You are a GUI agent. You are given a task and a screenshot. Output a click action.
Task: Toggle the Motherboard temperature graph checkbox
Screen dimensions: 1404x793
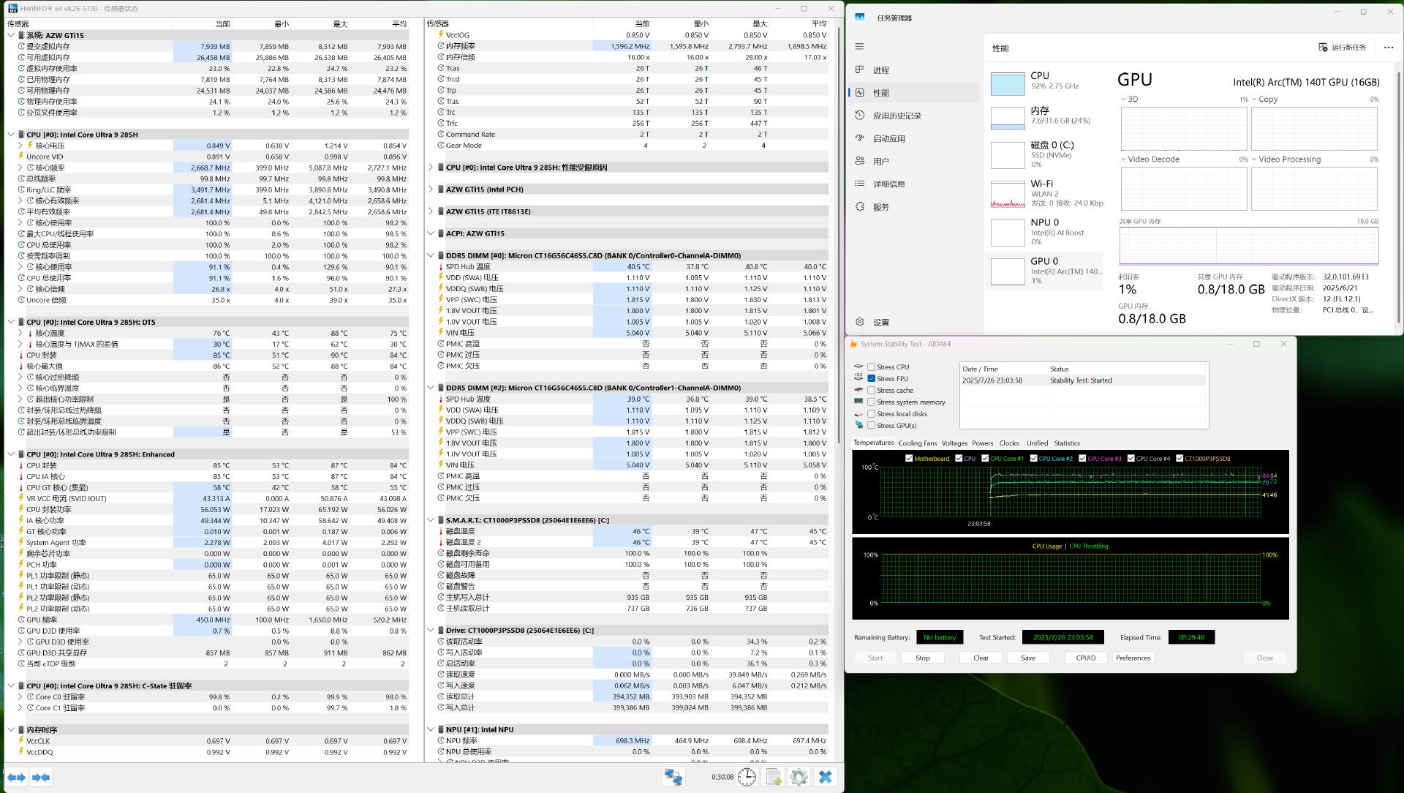pos(909,459)
